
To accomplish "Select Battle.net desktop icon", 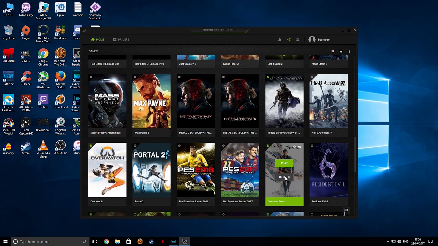I will tap(9, 79).
